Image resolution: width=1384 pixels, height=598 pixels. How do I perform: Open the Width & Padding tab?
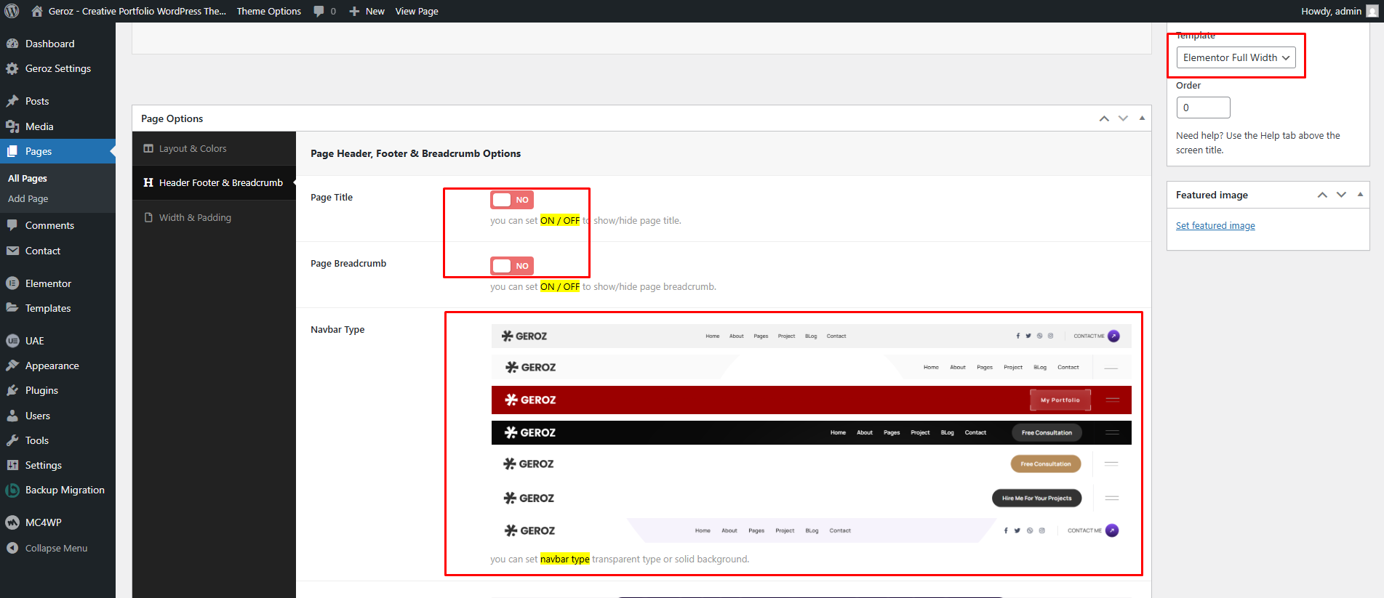point(195,217)
